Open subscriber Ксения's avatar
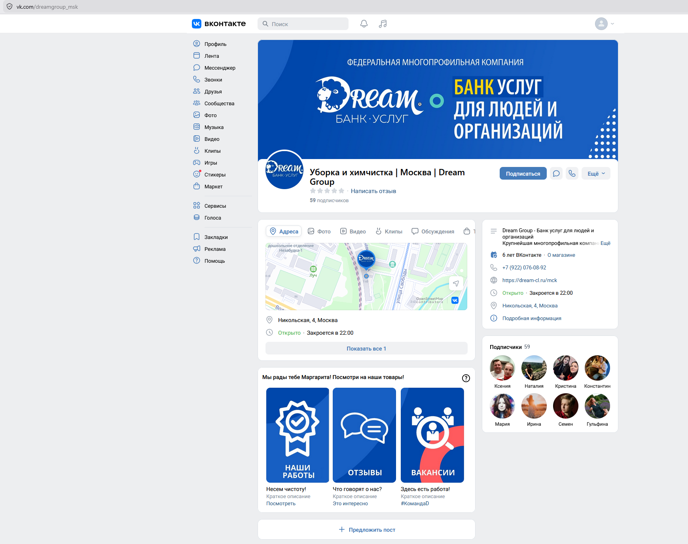 point(502,368)
